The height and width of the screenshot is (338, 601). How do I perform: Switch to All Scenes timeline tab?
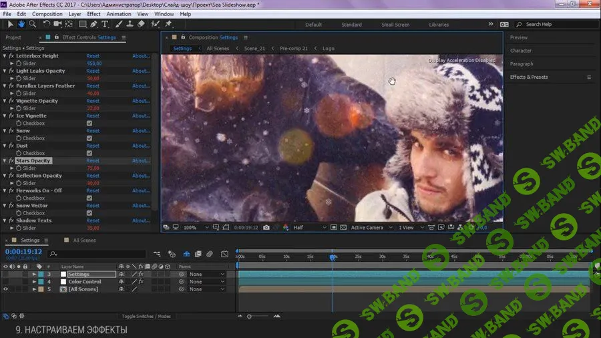coord(84,240)
